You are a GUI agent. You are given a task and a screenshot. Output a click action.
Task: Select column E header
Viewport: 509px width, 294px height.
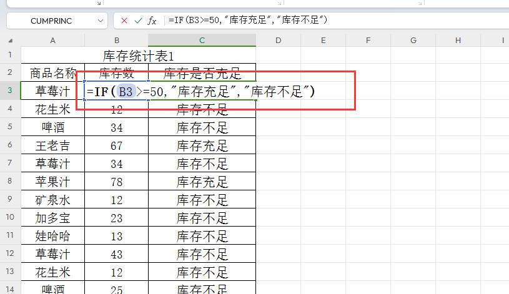tap(323, 40)
